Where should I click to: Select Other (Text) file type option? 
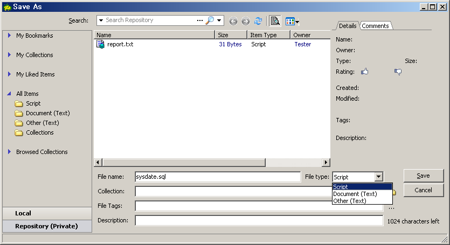pyautogui.click(x=349, y=201)
